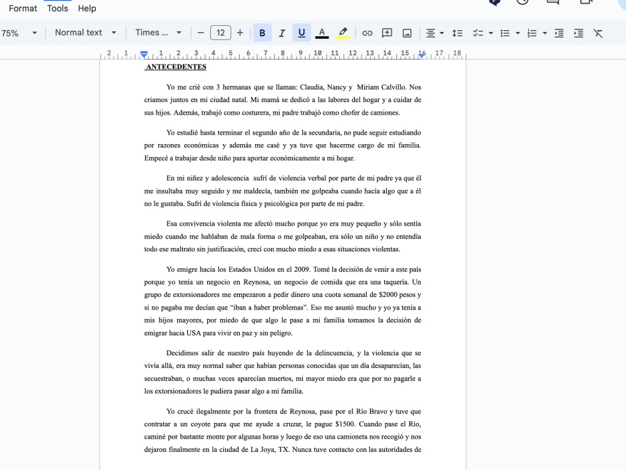Click the text alignment icon
626x470 pixels.
click(431, 33)
